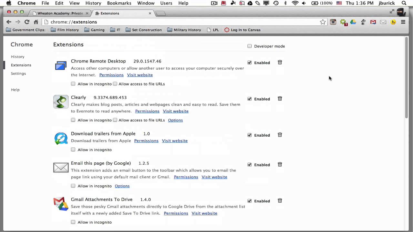
Task: Open Spotlight search magnifier
Action: (404, 3)
